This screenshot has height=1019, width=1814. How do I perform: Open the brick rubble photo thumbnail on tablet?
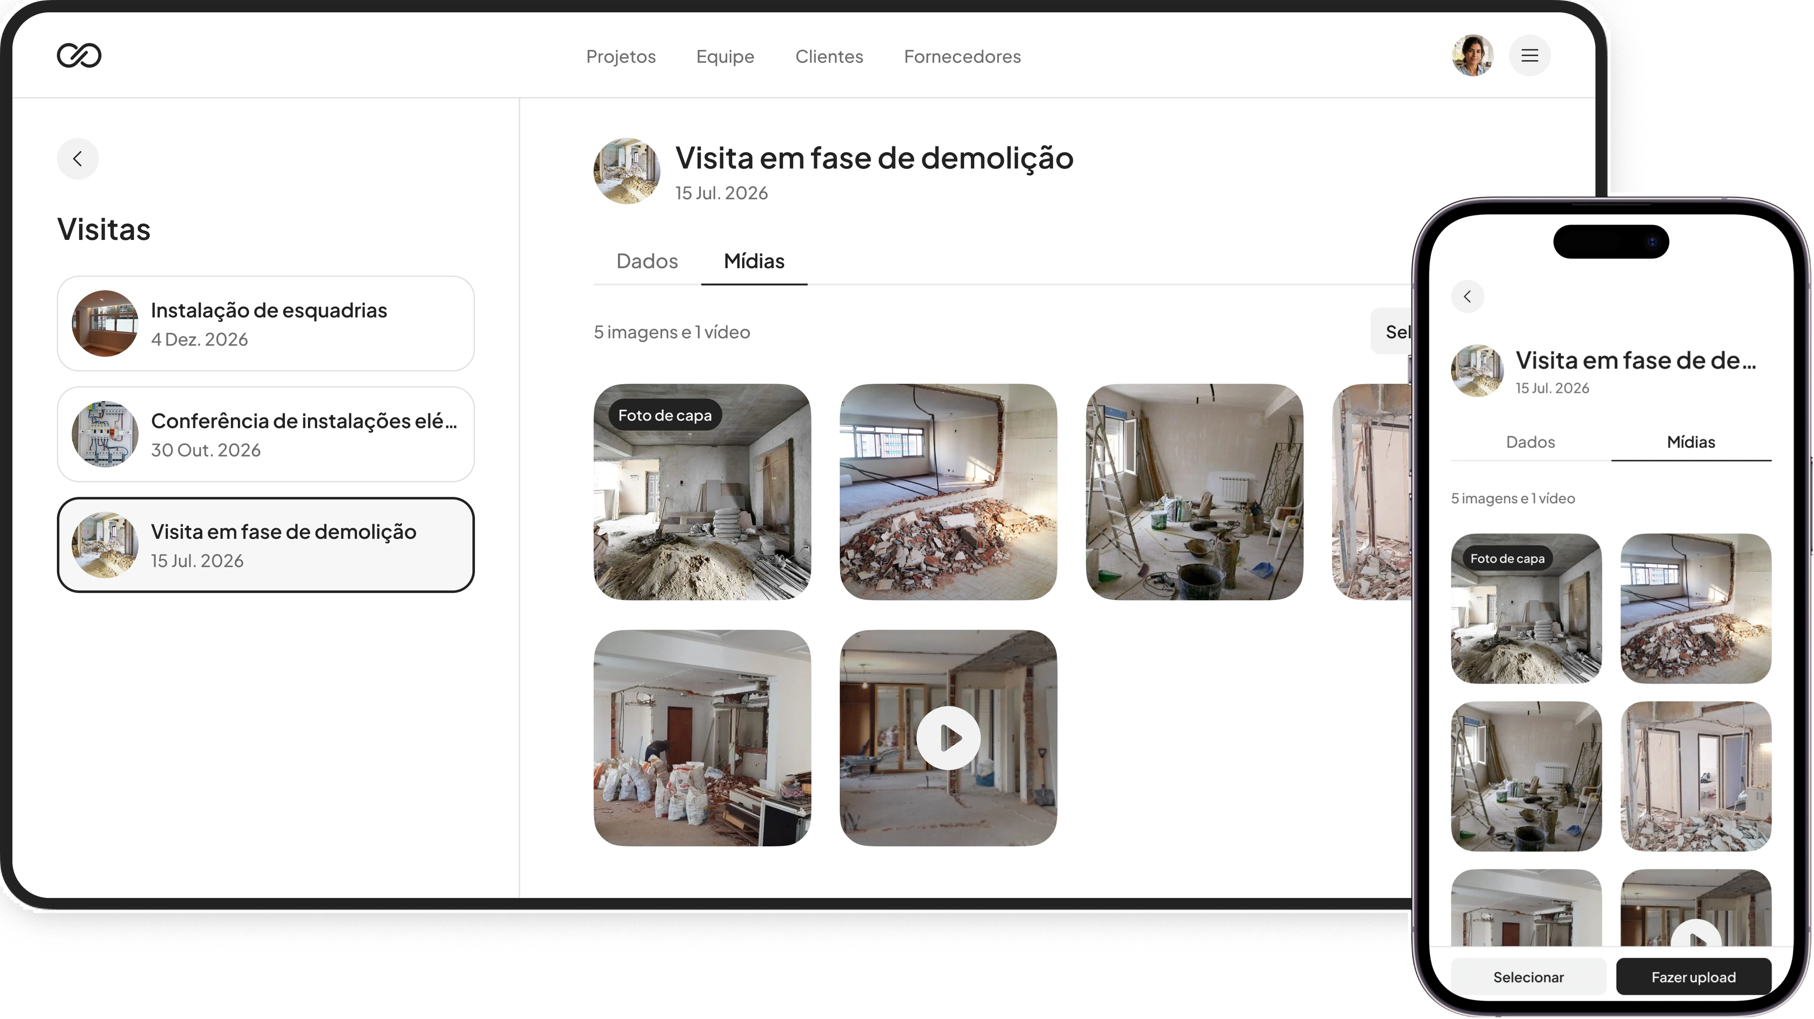click(948, 492)
